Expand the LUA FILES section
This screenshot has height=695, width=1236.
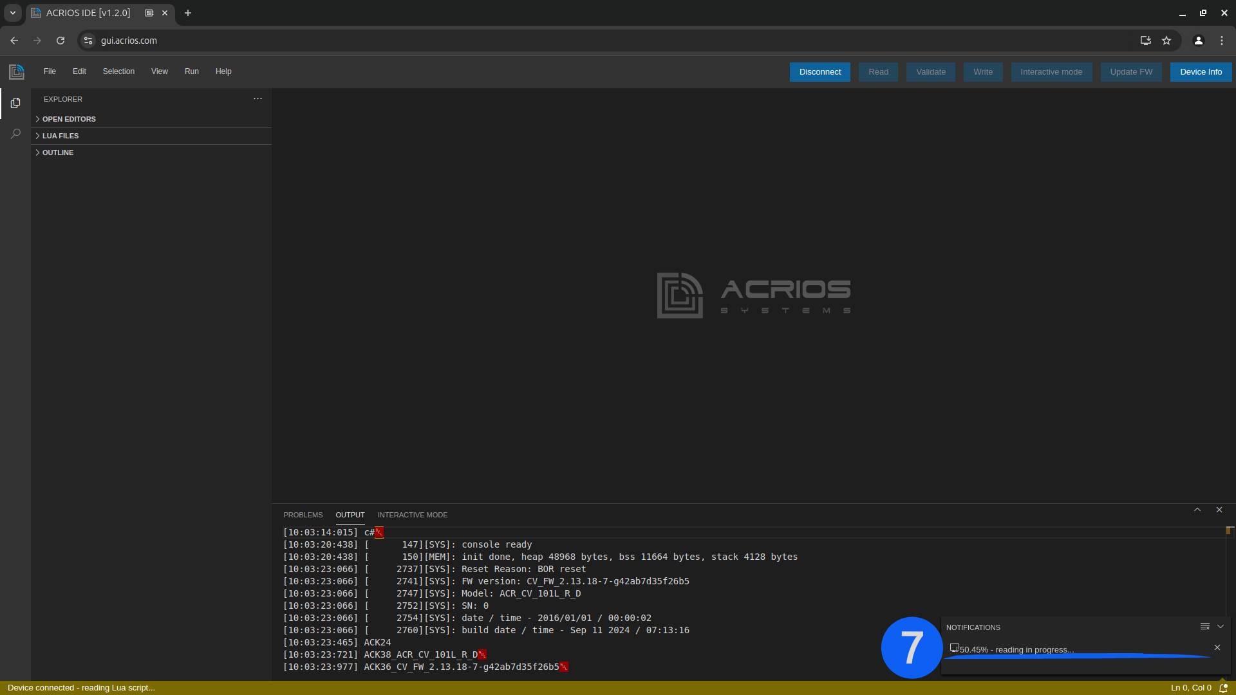(61, 135)
